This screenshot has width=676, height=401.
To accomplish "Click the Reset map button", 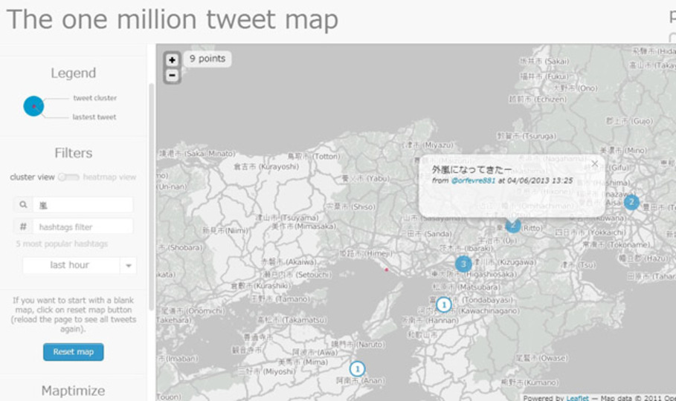I will [74, 352].
